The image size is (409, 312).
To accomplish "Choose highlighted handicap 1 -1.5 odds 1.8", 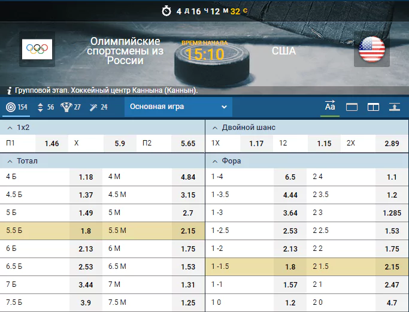I will point(290,267).
